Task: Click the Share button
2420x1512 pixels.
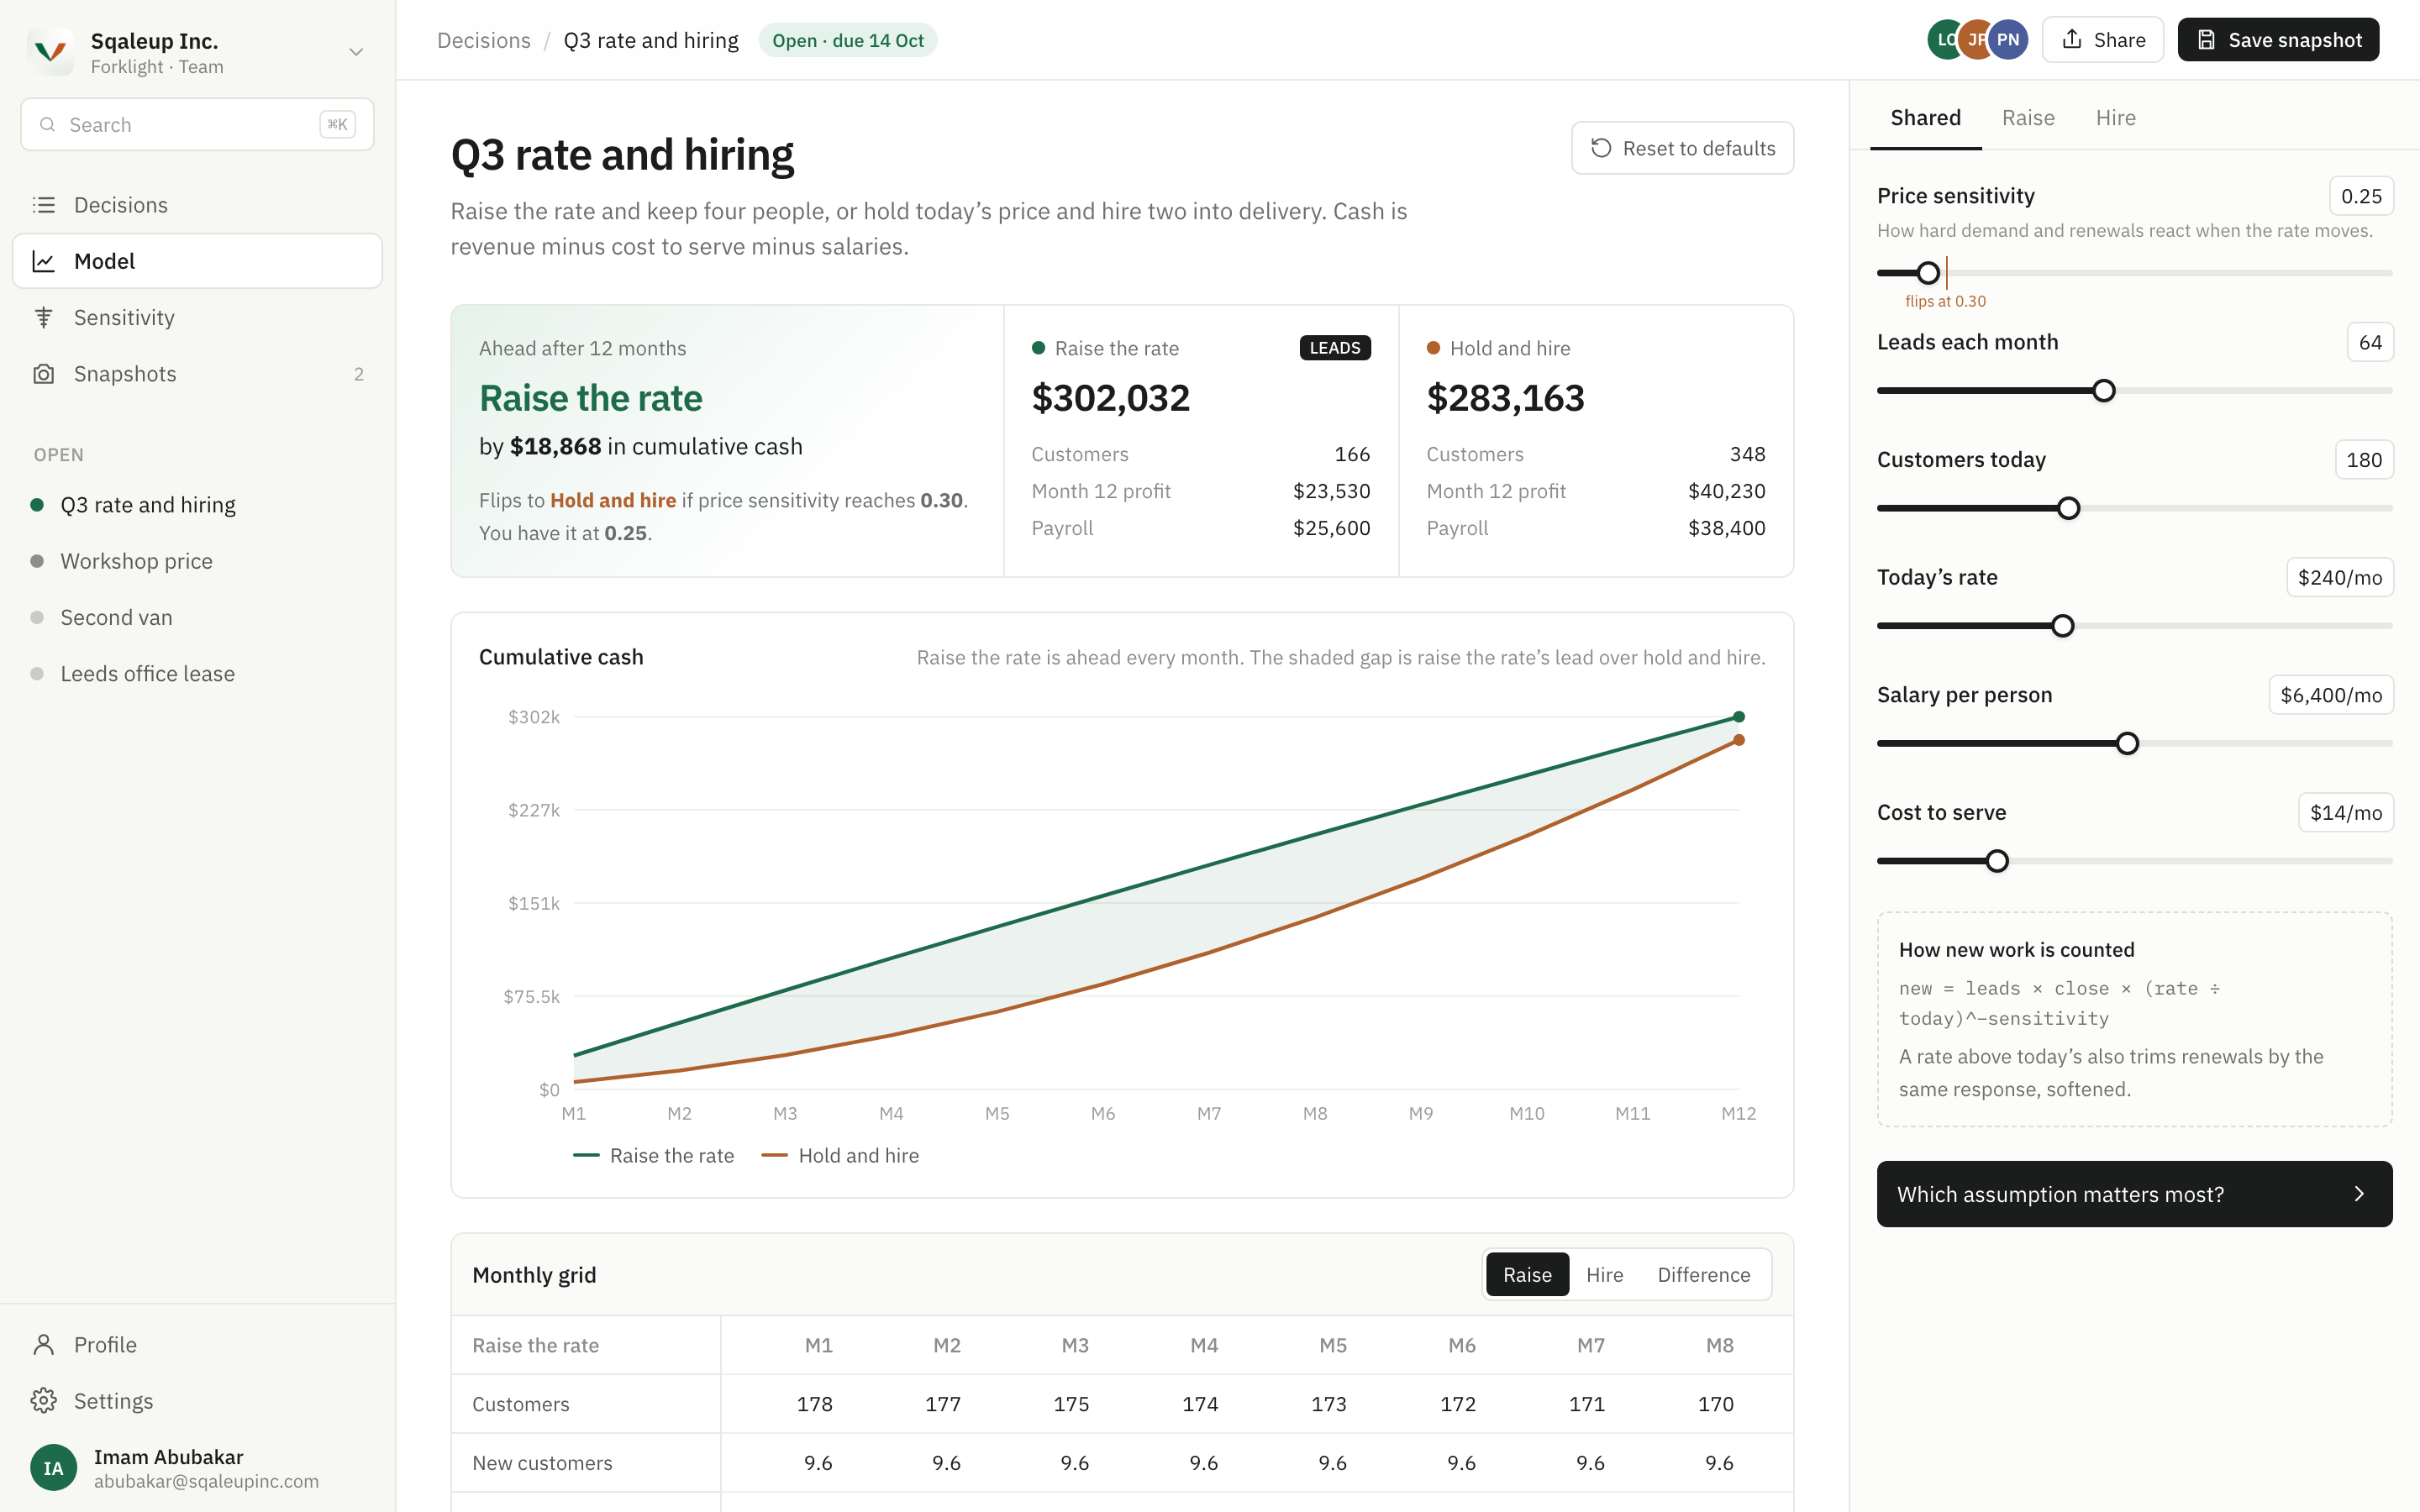Action: coord(2103,40)
